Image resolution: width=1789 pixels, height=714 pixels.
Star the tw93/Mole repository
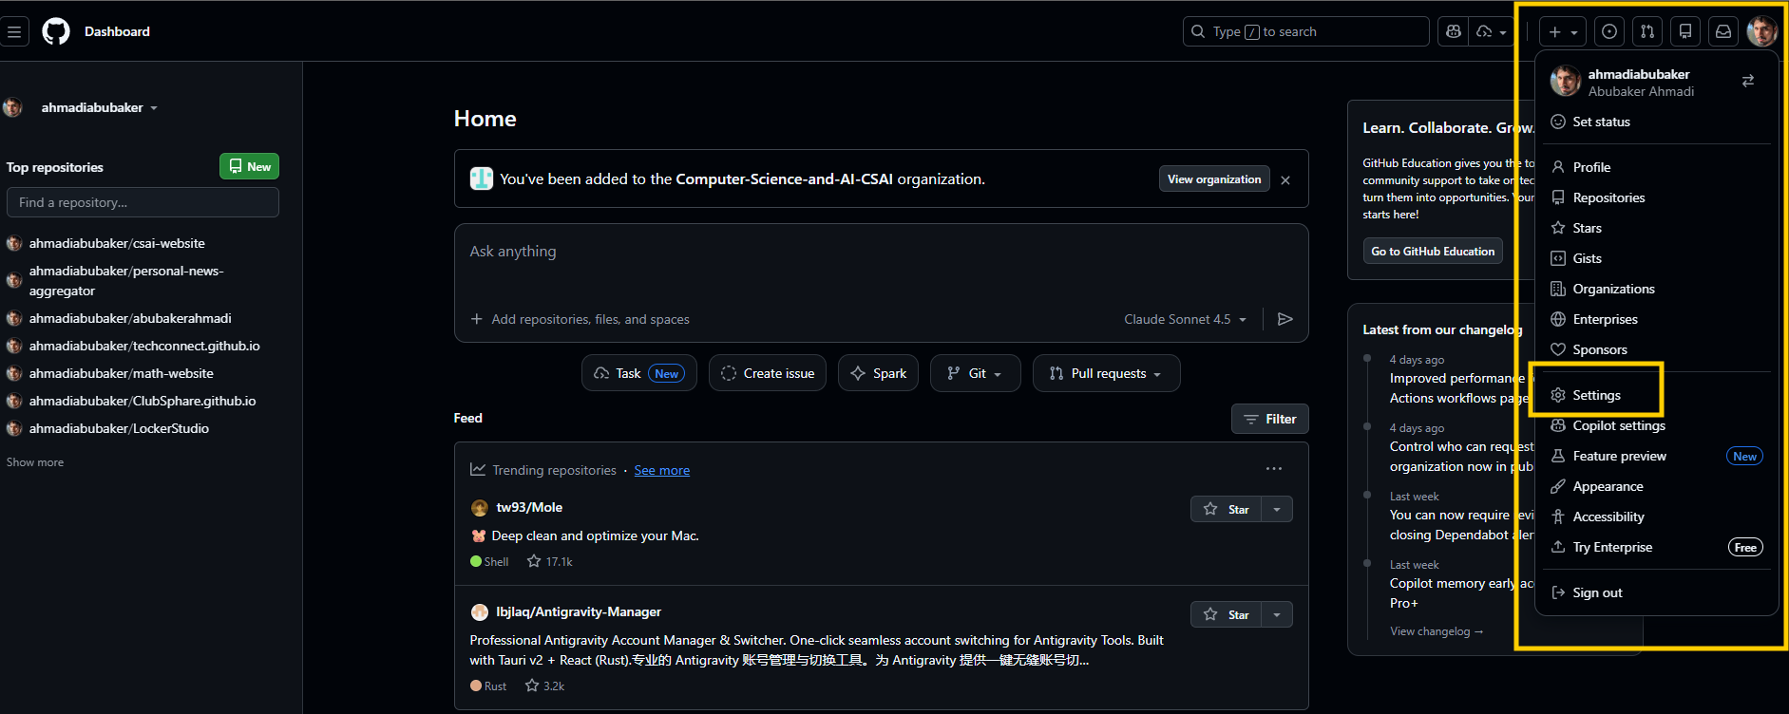(x=1226, y=509)
